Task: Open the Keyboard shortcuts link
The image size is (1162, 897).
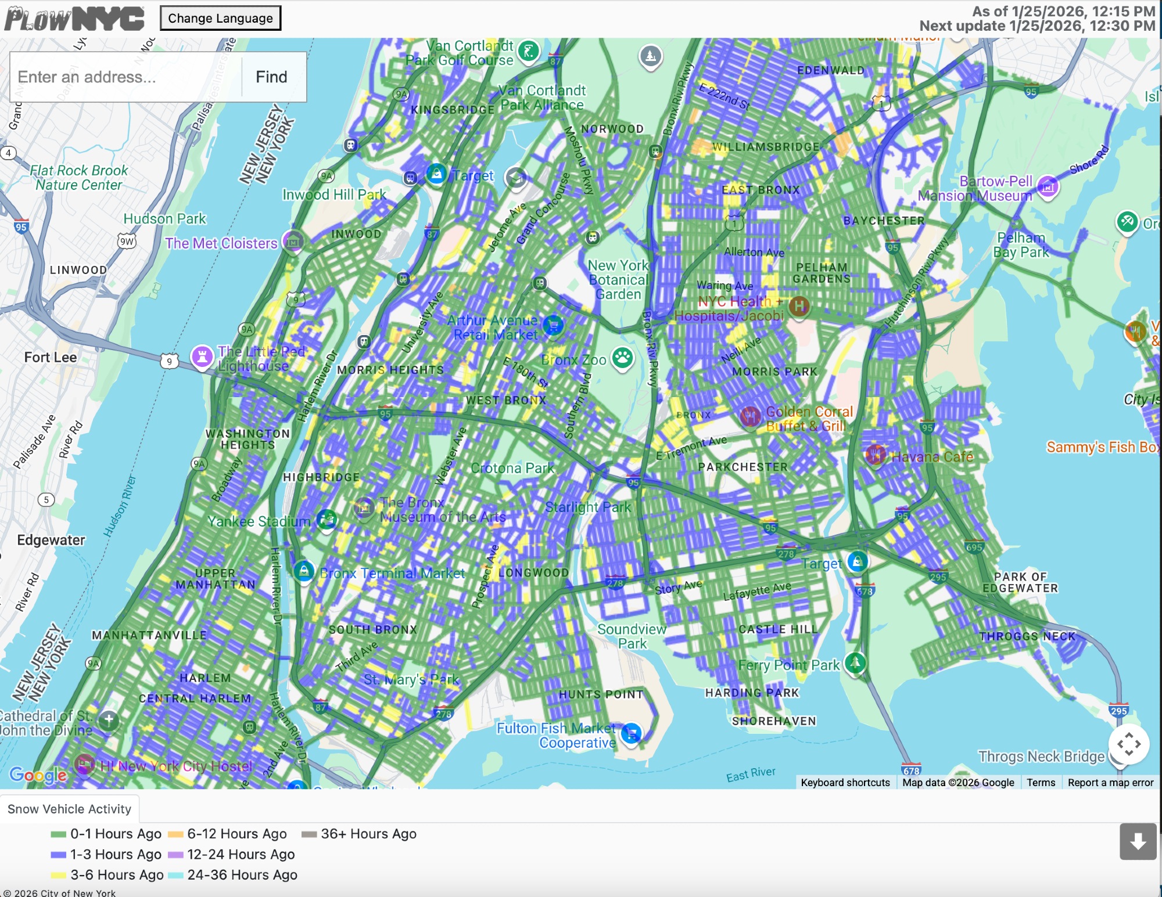Action: [845, 782]
